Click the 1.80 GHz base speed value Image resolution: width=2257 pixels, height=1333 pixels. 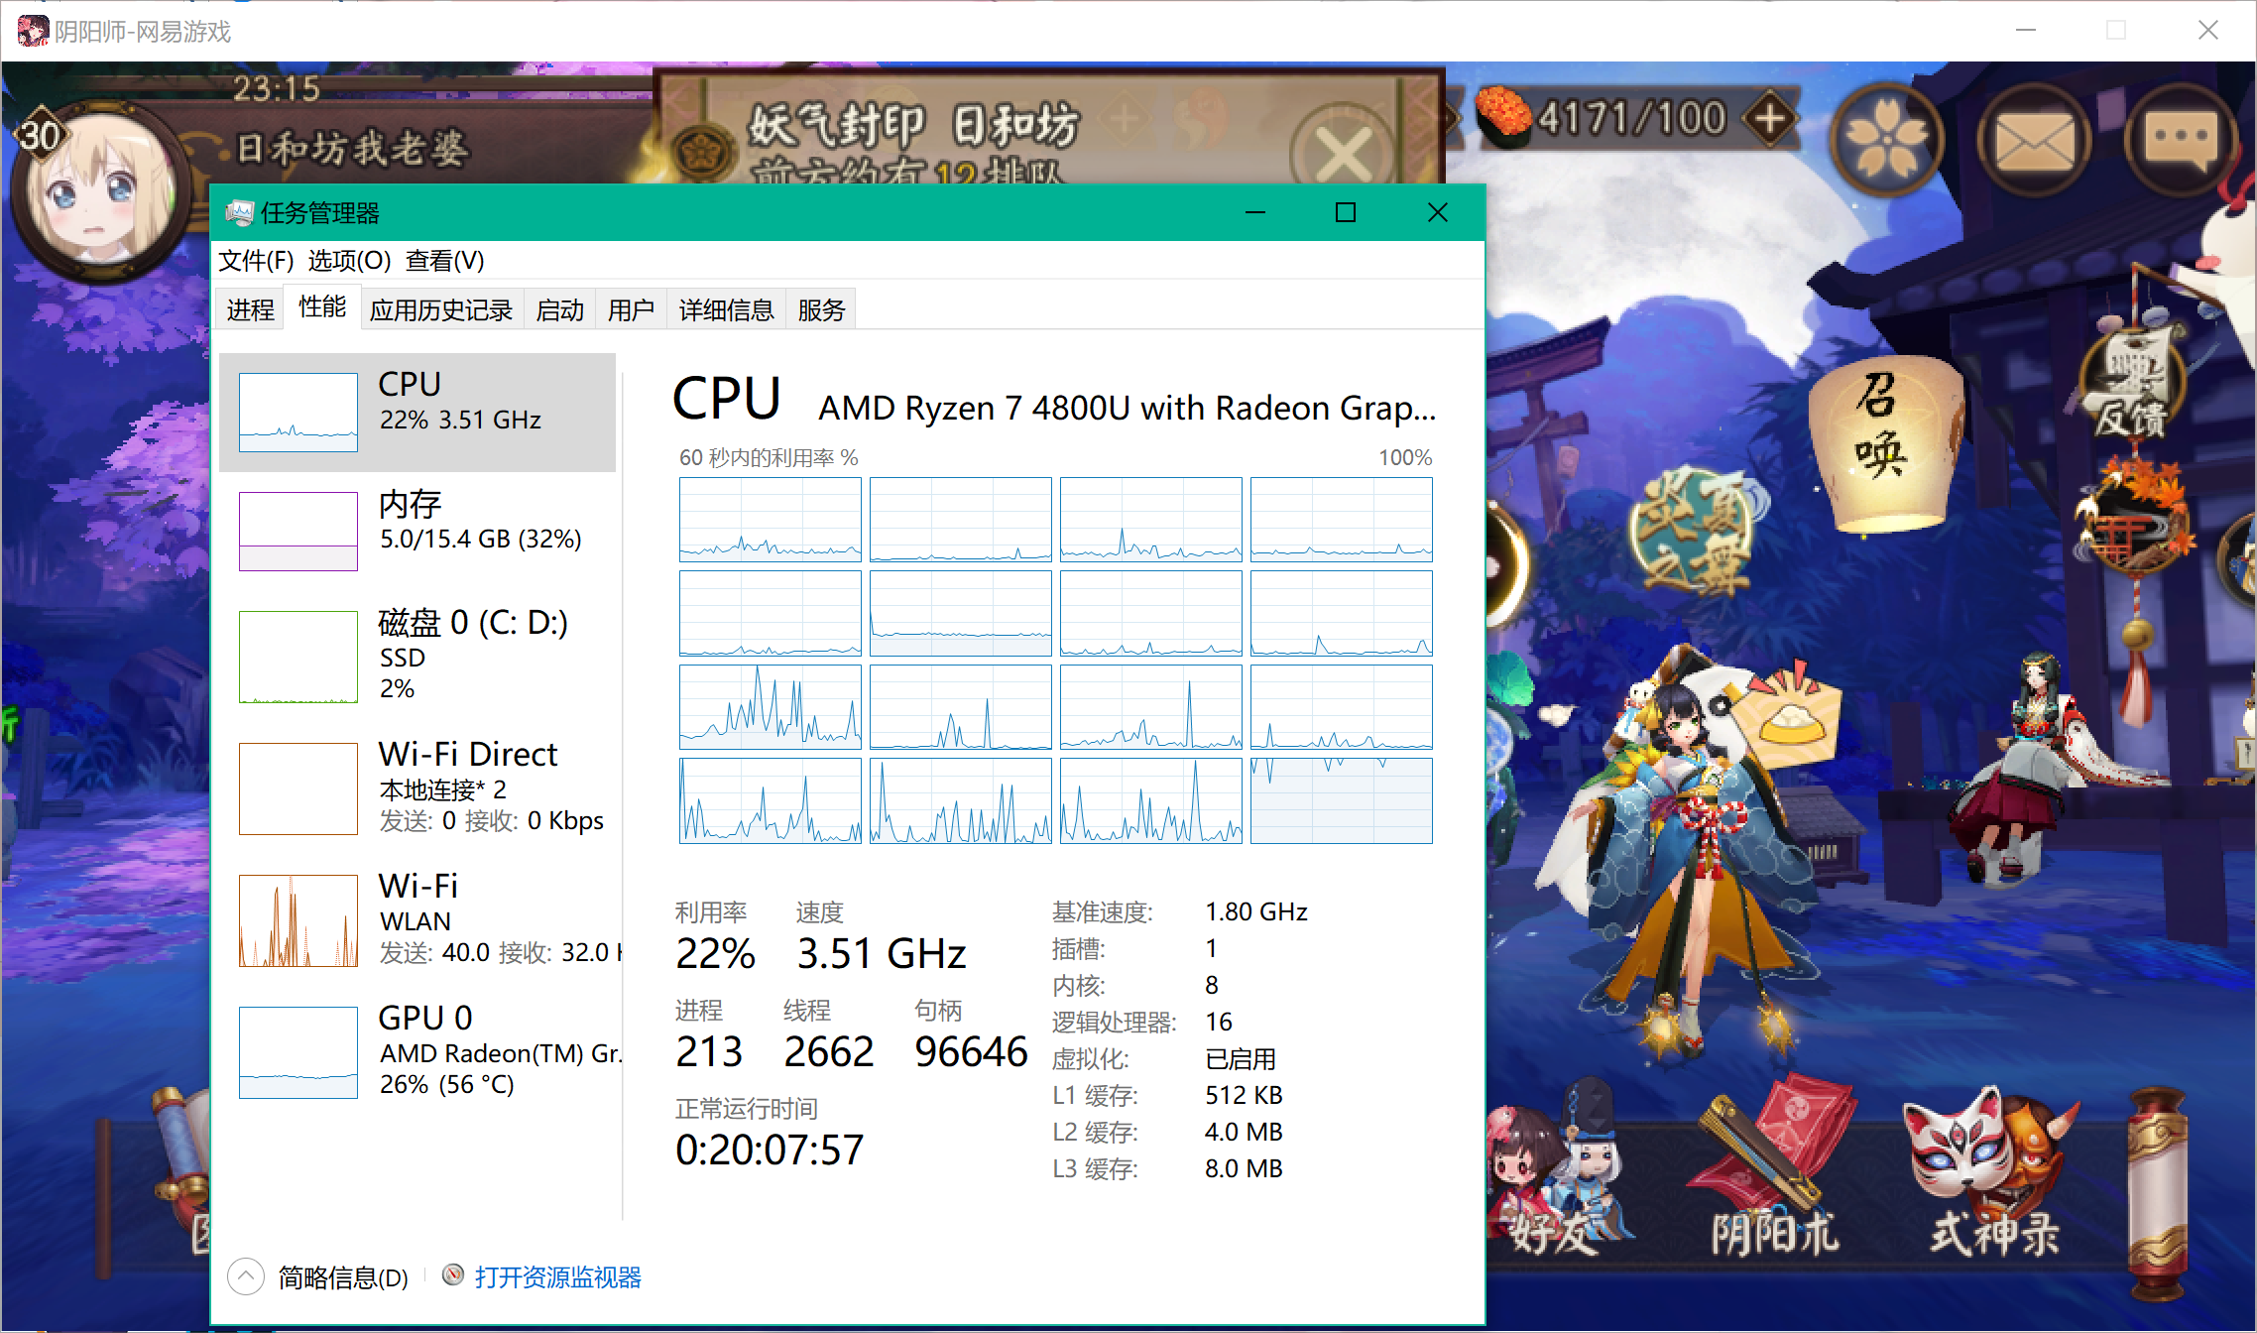point(1256,911)
